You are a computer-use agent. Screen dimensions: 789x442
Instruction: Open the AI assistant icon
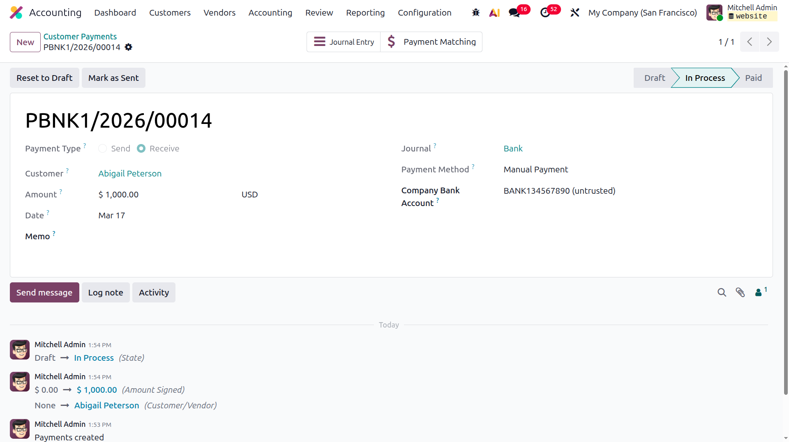click(494, 13)
